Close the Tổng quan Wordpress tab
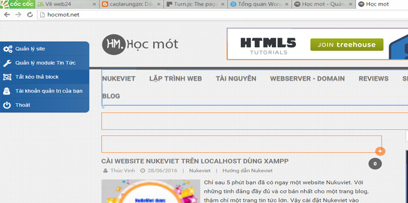 287,4
